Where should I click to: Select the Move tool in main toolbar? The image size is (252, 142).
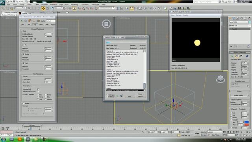43,8
